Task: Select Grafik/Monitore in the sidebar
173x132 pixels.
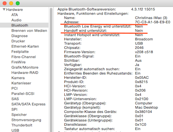Action: pos(25,67)
